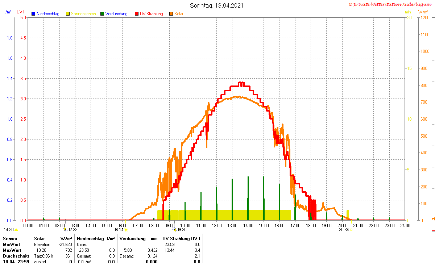The image size is (435, 263).
Task: Click the chart title Sonntag, 18.04.2021
Action: click(x=217, y=5)
